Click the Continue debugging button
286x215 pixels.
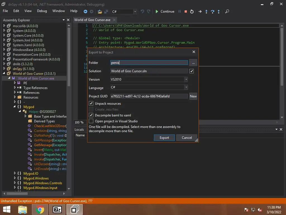point(165,11)
